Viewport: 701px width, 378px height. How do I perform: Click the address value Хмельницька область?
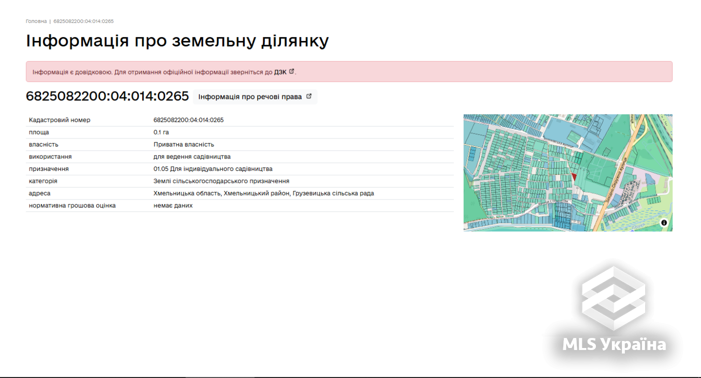[264, 193]
